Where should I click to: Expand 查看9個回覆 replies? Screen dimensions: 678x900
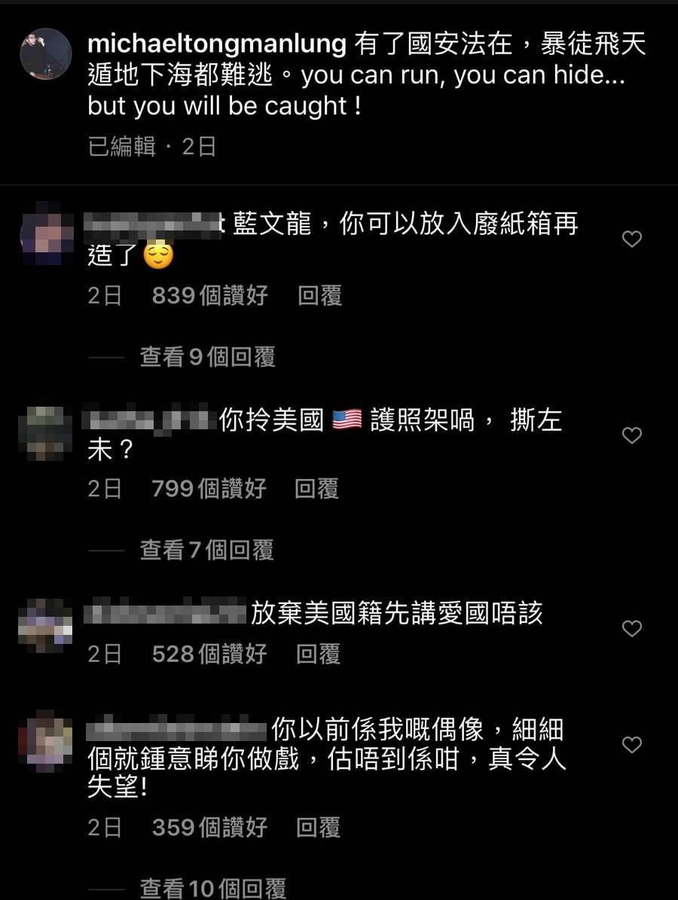click(208, 357)
